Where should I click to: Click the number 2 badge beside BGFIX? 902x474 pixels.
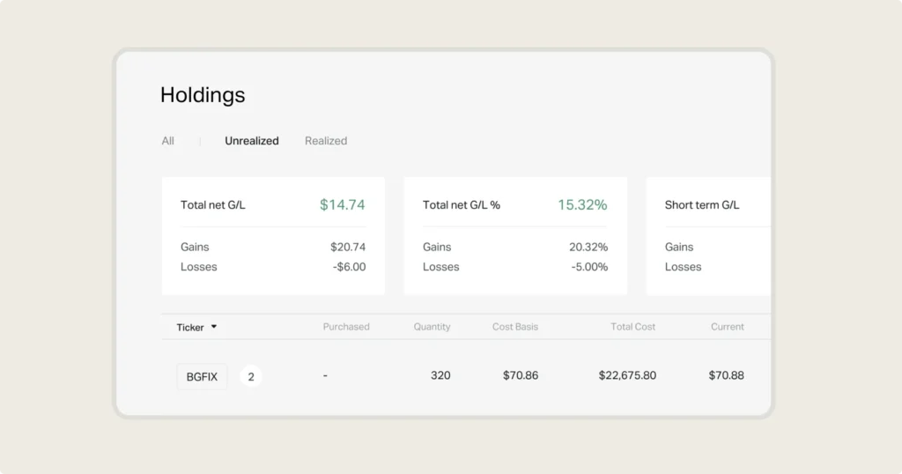[x=251, y=376]
